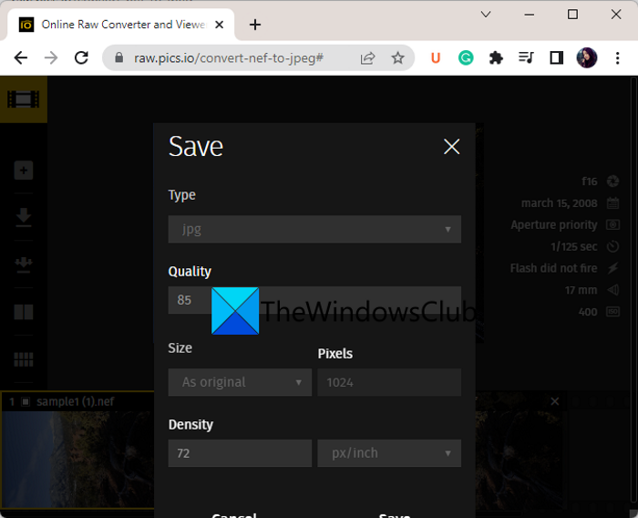Reload the page with the refresh icon
The image size is (638, 518).
click(81, 57)
